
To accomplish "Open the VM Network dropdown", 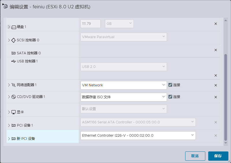I will click(123, 85).
